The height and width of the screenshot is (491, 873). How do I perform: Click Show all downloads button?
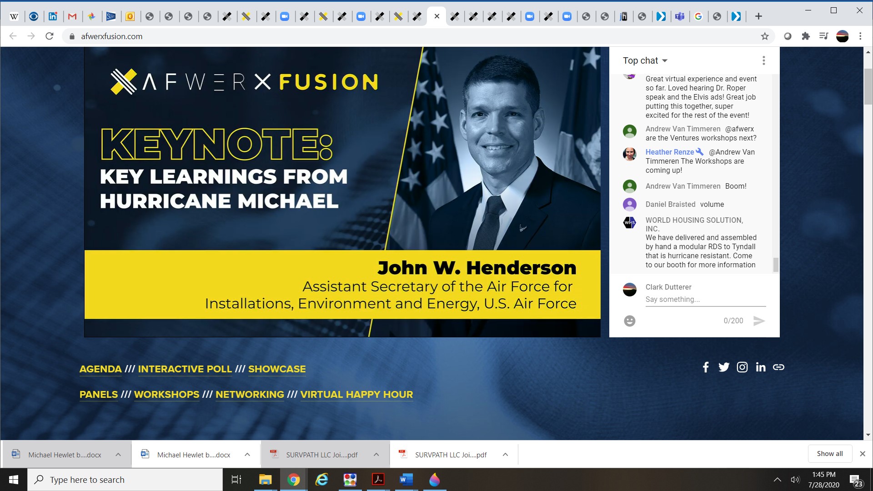click(830, 454)
